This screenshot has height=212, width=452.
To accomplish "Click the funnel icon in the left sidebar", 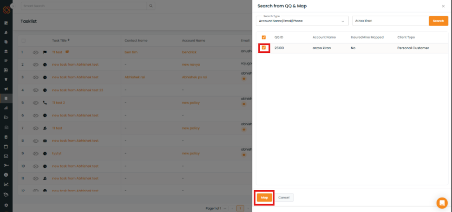I will coord(6,79).
